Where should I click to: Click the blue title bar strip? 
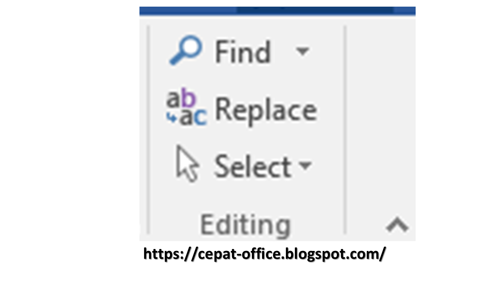click(277, 10)
